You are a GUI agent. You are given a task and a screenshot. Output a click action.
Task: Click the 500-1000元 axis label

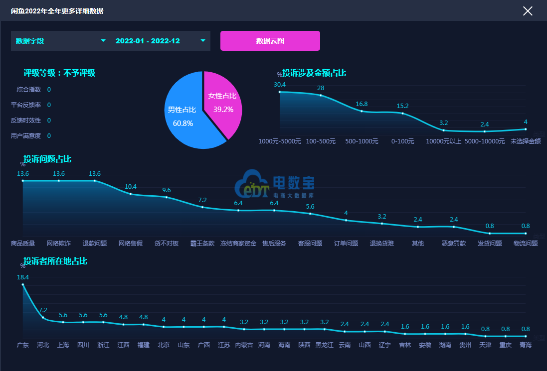tap(362, 141)
